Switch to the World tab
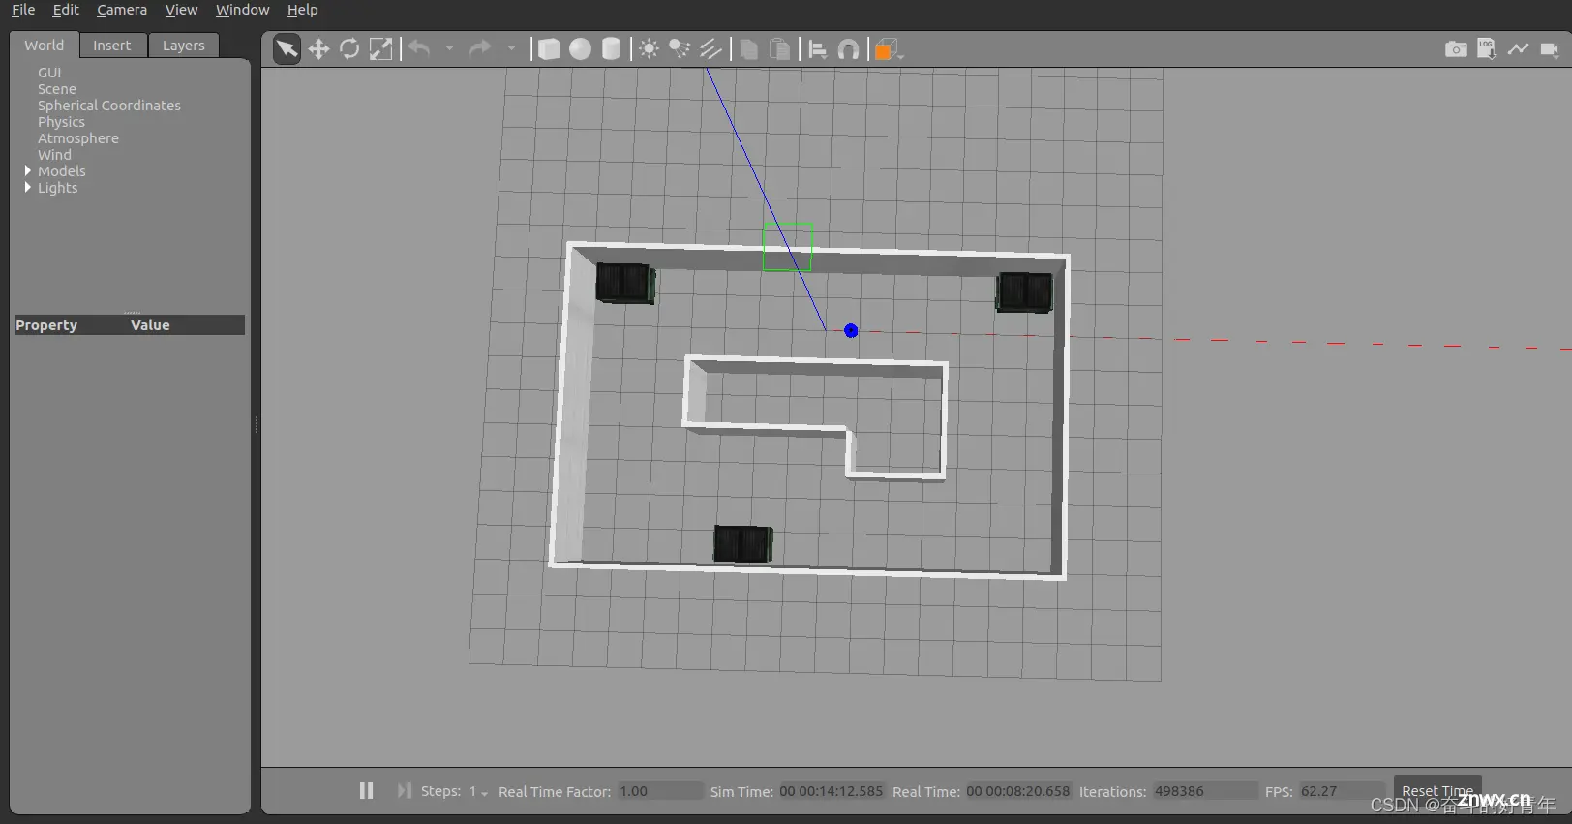The height and width of the screenshot is (824, 1572). point(44,46)
